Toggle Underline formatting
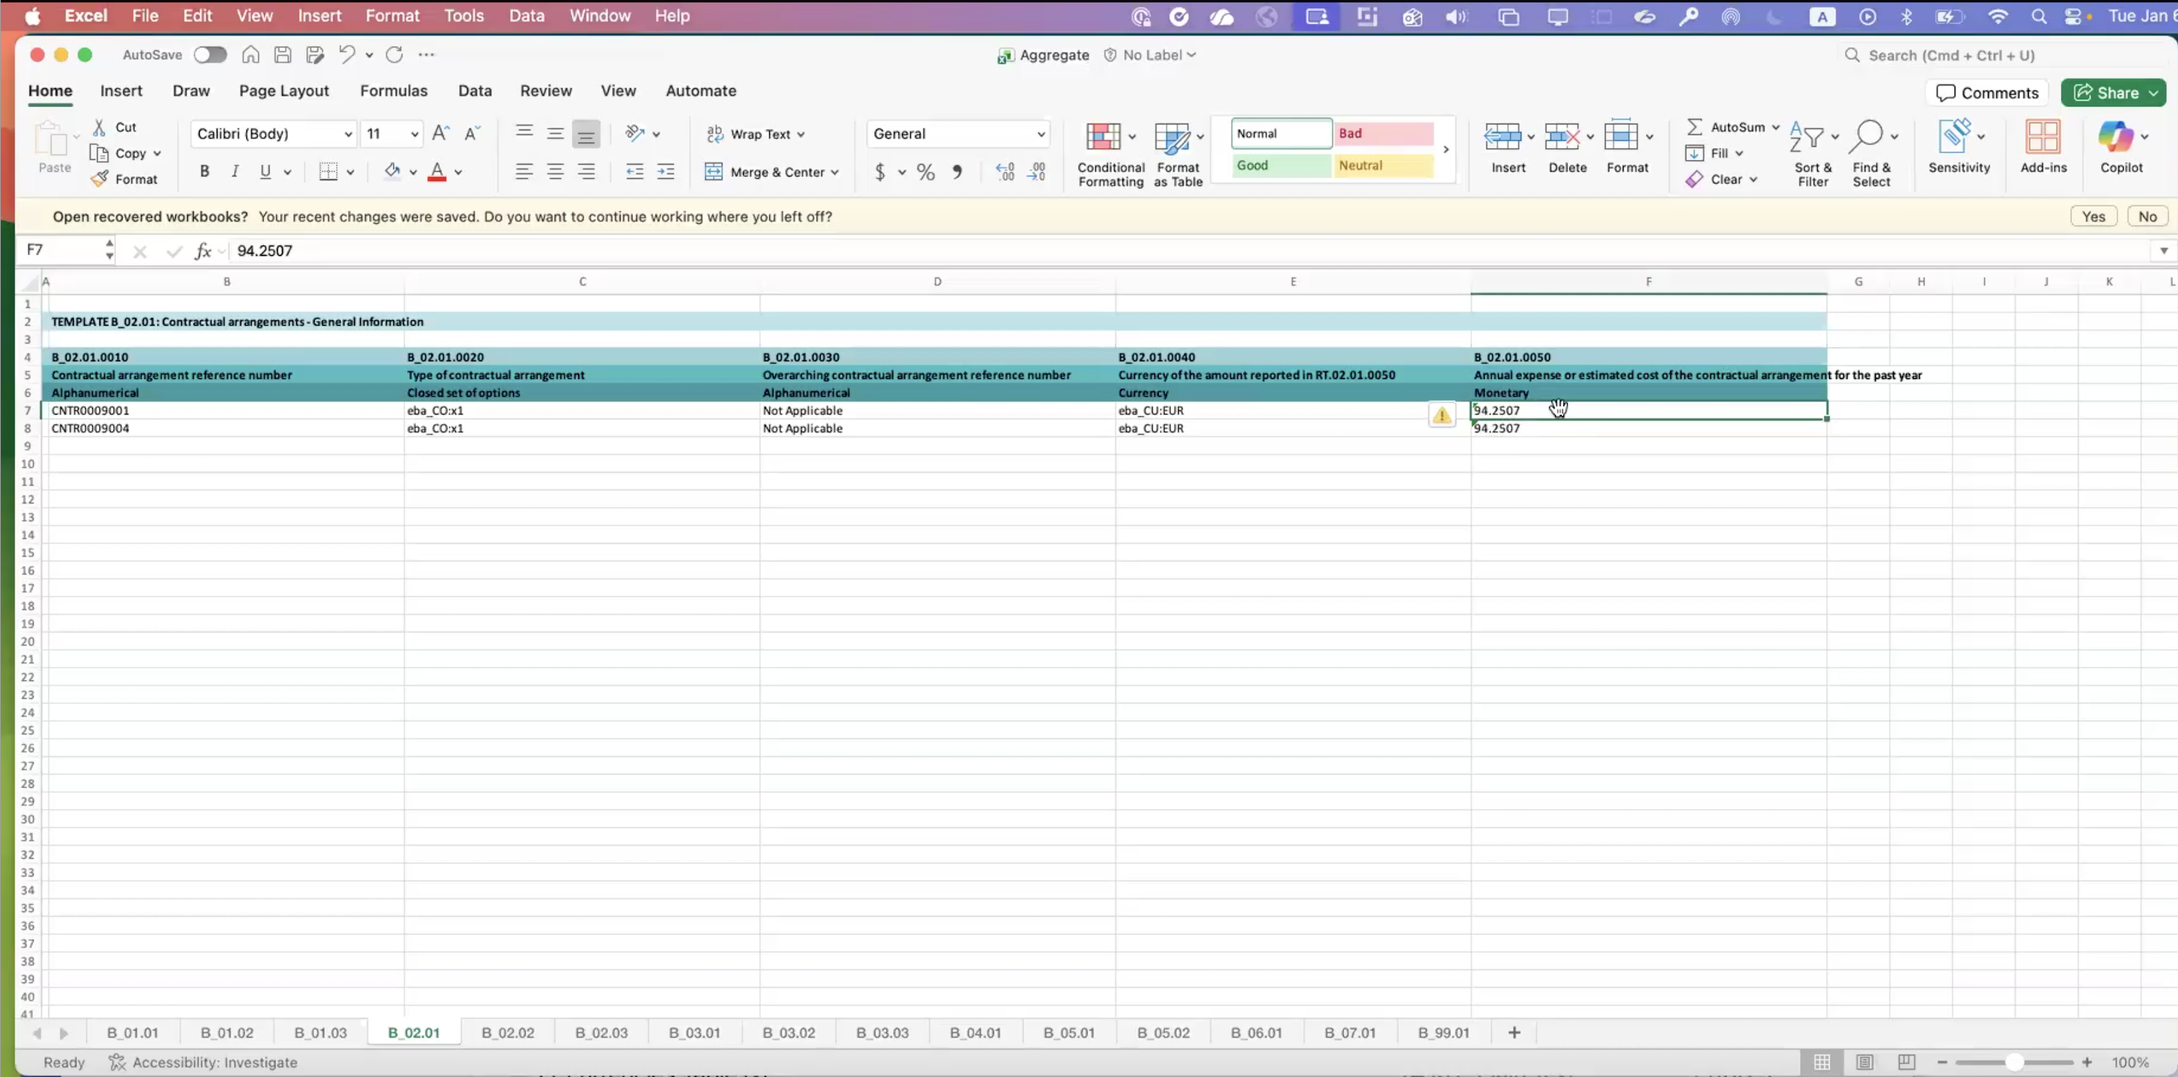 point(266,171)
